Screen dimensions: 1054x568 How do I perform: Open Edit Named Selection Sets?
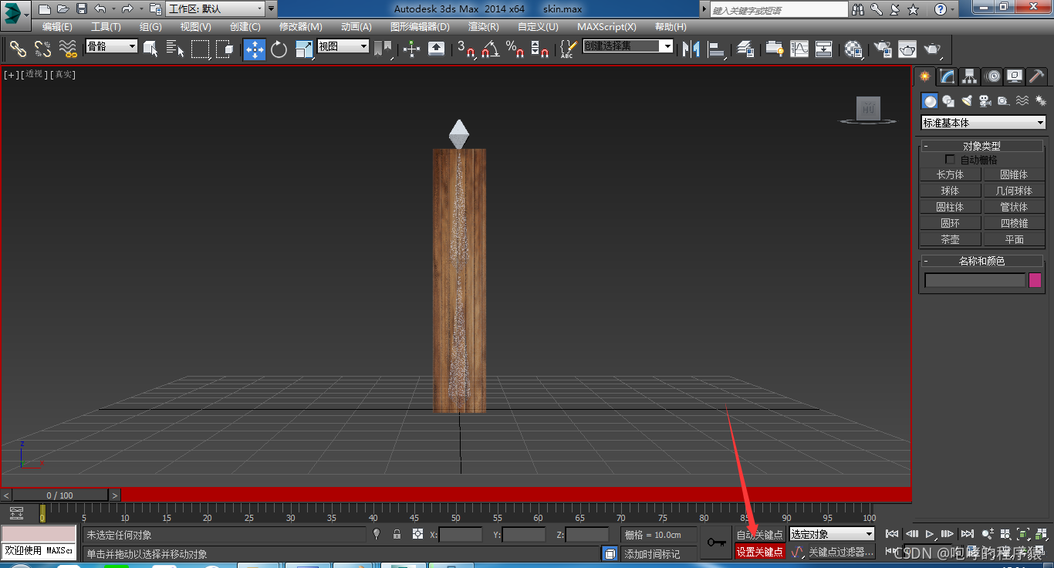(x=568, y=49)
